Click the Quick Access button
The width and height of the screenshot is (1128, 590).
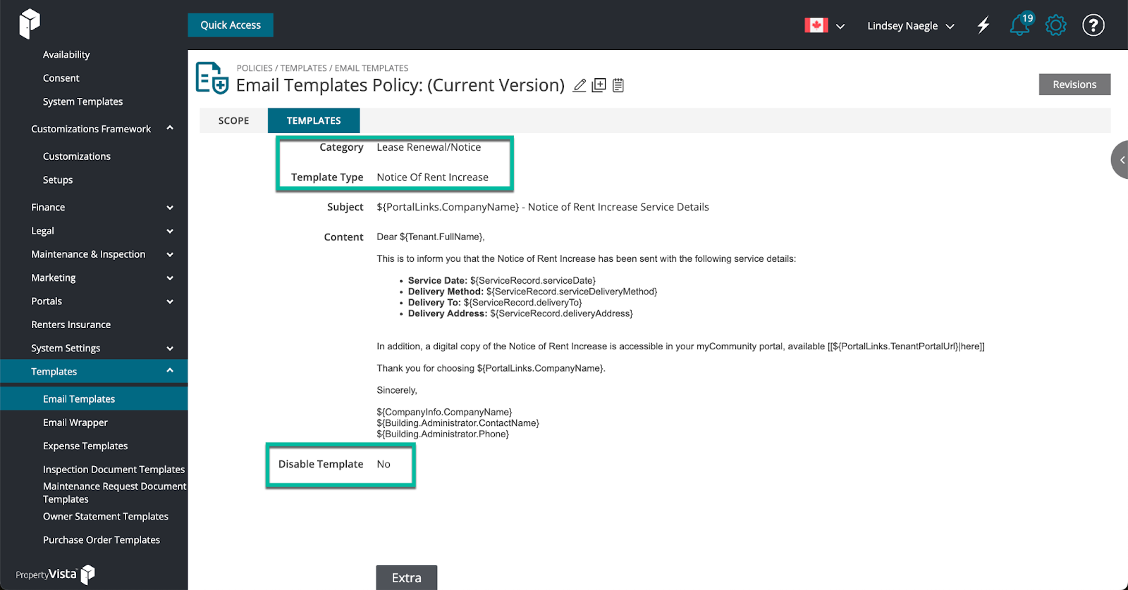[231, 25]
